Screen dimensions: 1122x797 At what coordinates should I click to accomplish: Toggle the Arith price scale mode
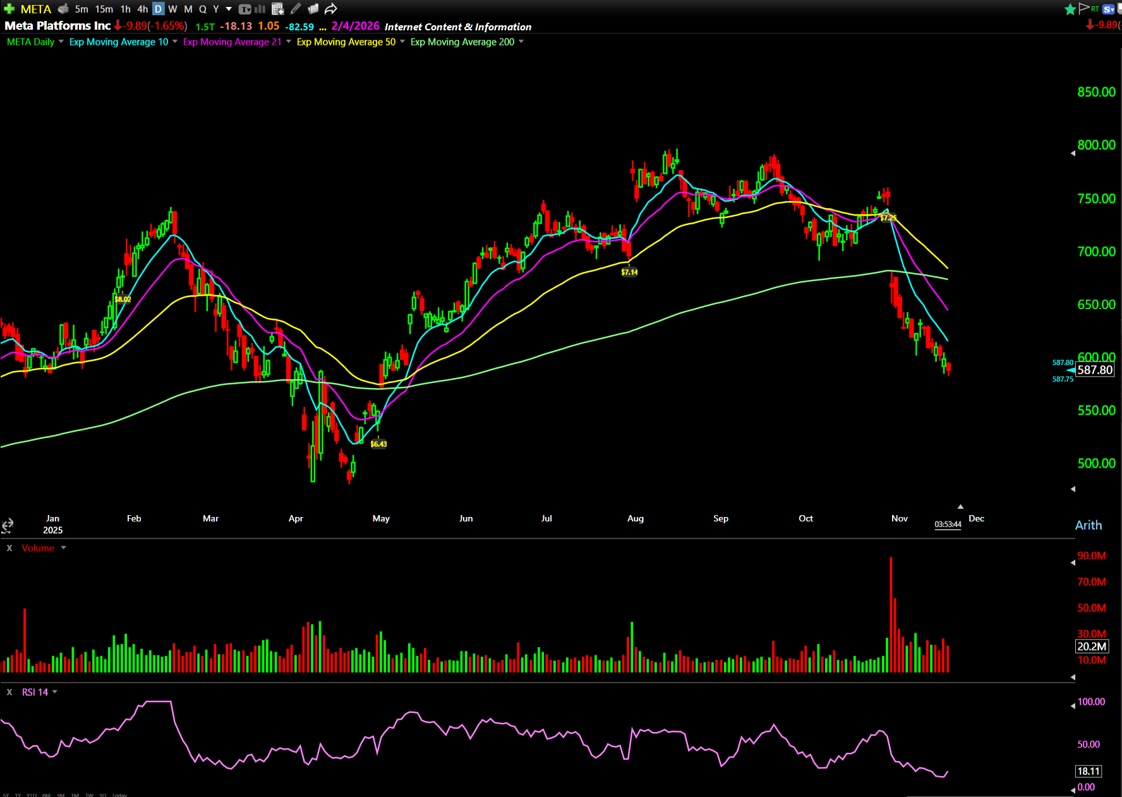[x=1088, y=525]
